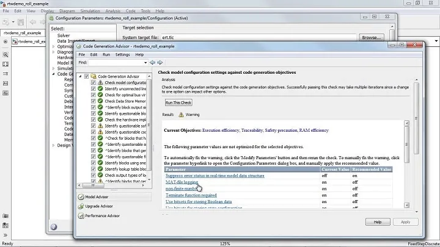440x247 pixels.
Task: Click pass icon of Check for optimal bus row
Action: pyautogui.click(x=100, y=95)
